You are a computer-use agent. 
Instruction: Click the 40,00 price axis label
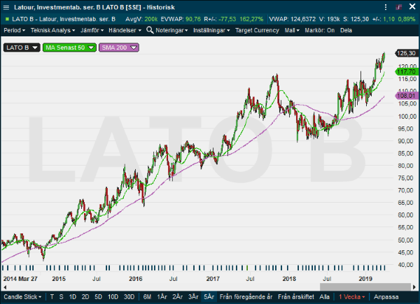tap(407, 265)
